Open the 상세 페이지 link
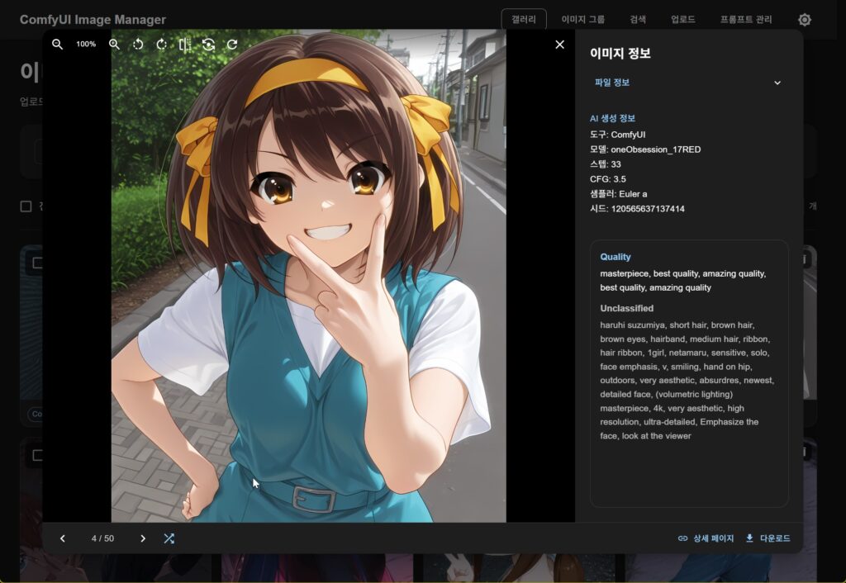 [706, 538]
